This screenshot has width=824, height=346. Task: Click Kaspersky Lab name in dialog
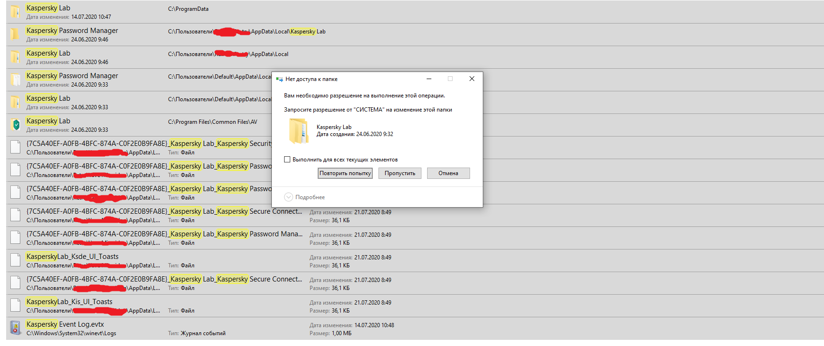click(x=334, y=127)
